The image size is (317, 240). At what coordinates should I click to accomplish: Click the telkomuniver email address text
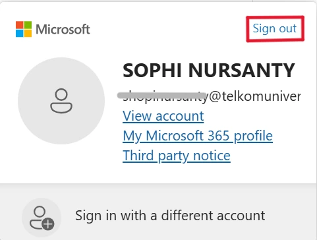tap(212, 96)
